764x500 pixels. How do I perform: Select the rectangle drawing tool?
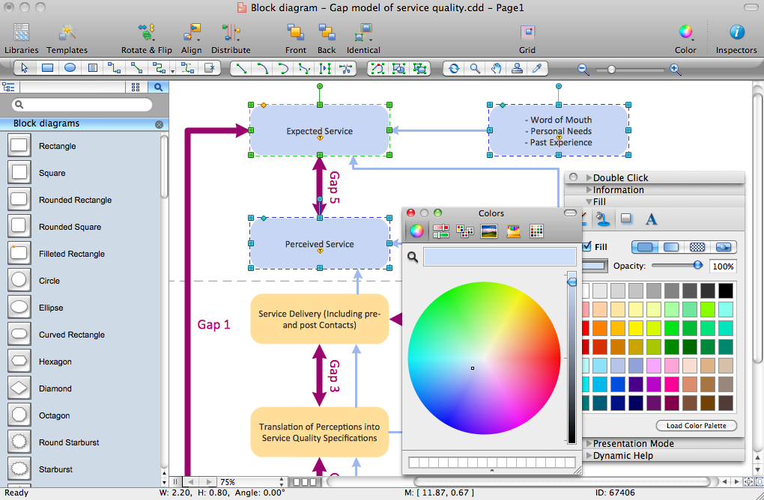tap(47, 69)
